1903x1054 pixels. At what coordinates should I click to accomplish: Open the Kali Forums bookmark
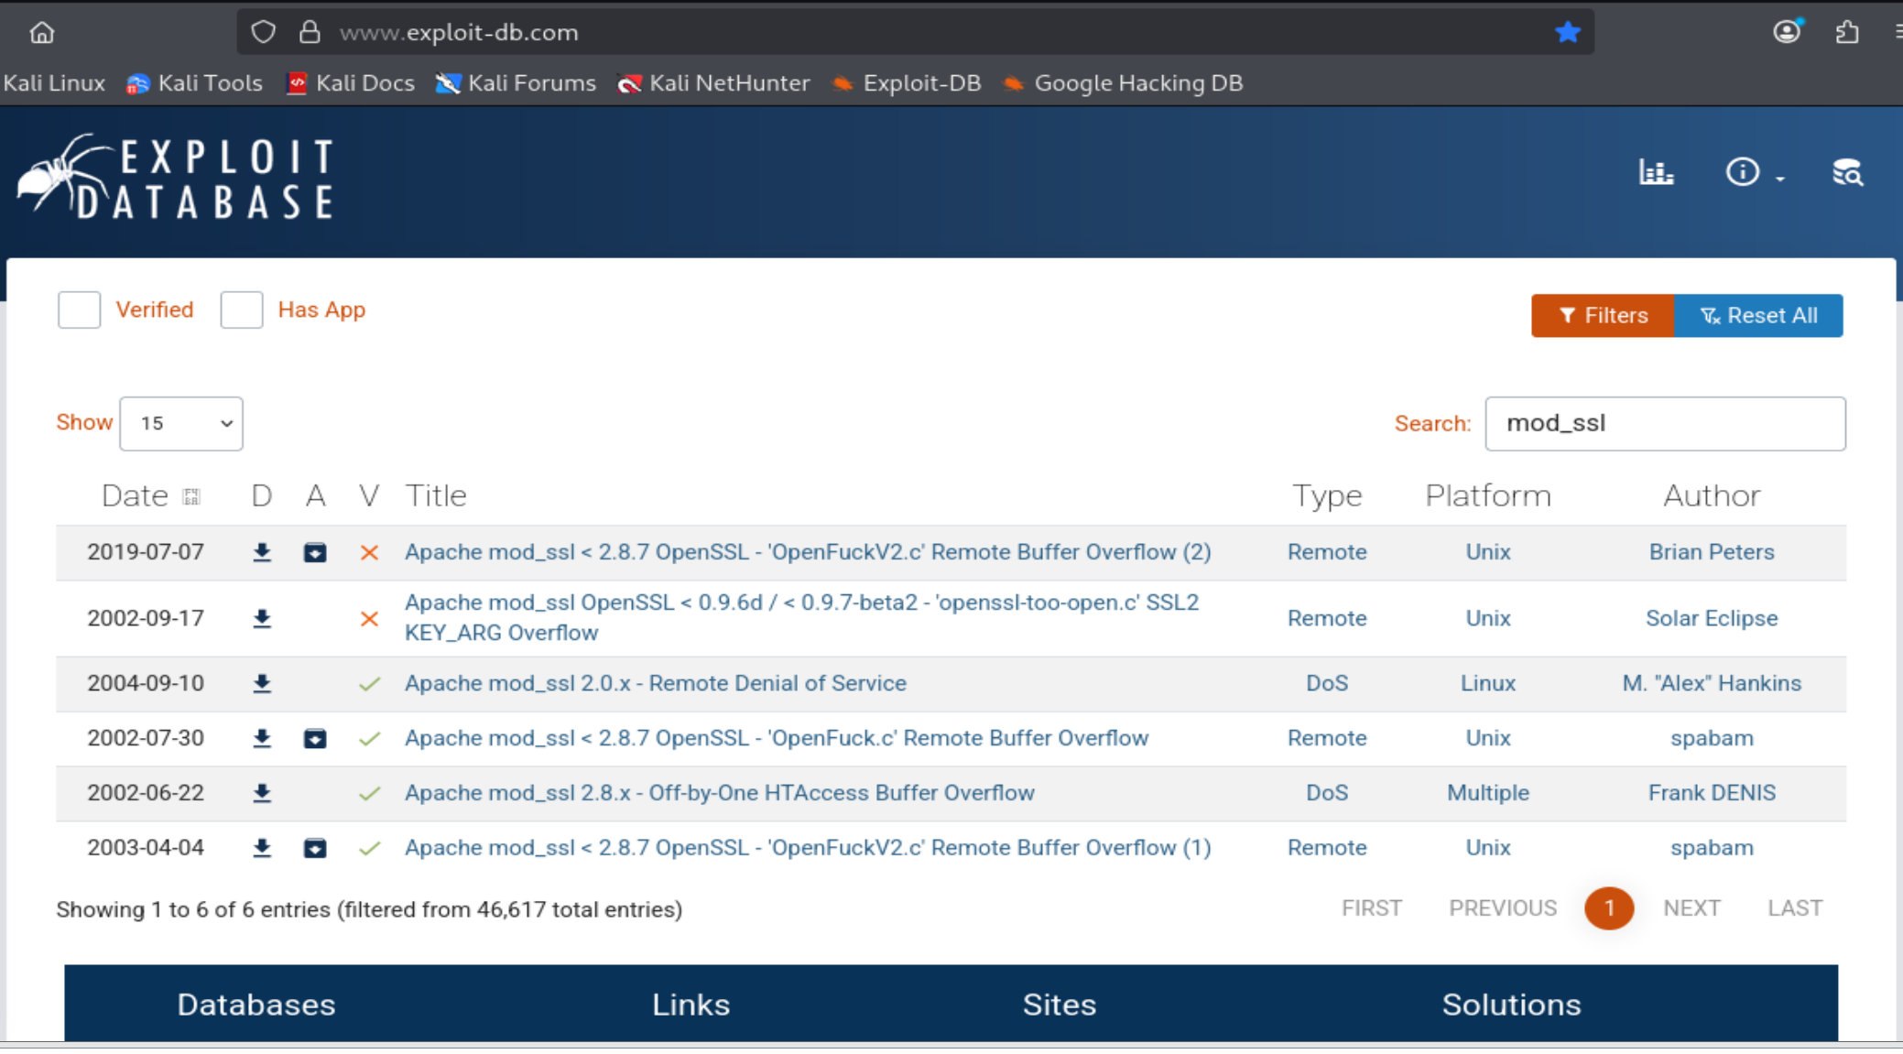[x=516, y=83]
